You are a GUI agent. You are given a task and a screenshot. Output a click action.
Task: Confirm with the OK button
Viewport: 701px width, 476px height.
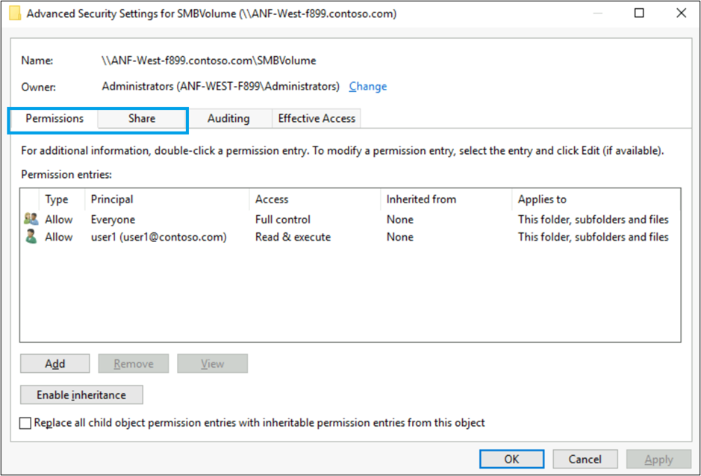(x=512, y=460)
